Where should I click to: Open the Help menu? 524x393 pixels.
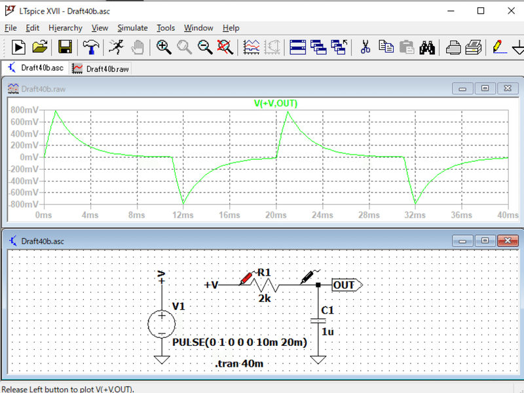pos(231,28)
